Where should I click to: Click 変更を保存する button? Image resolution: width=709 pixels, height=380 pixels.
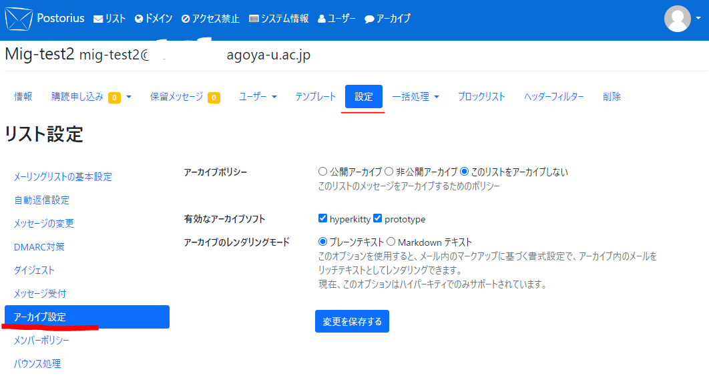click(352, 321)
